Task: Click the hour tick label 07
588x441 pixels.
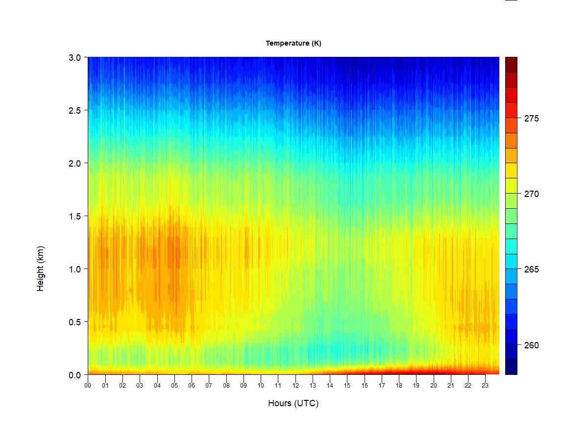Action: coord(209,385)
